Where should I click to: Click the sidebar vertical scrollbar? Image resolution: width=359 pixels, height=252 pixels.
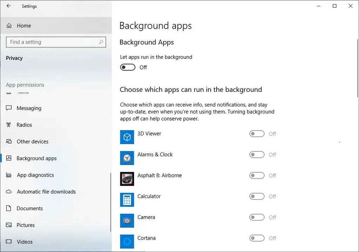[x=111, y=202]
